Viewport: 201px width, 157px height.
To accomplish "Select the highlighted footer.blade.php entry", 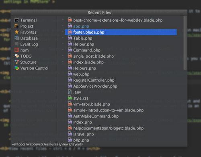I will pos(121,32).
